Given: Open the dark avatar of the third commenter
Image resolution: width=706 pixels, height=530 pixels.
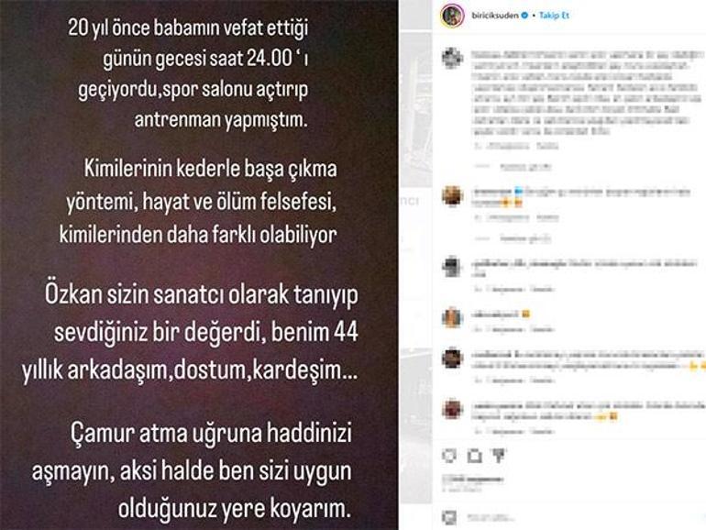Looking at the screenshot, I should pyautogui.click(x=453, y=267).
